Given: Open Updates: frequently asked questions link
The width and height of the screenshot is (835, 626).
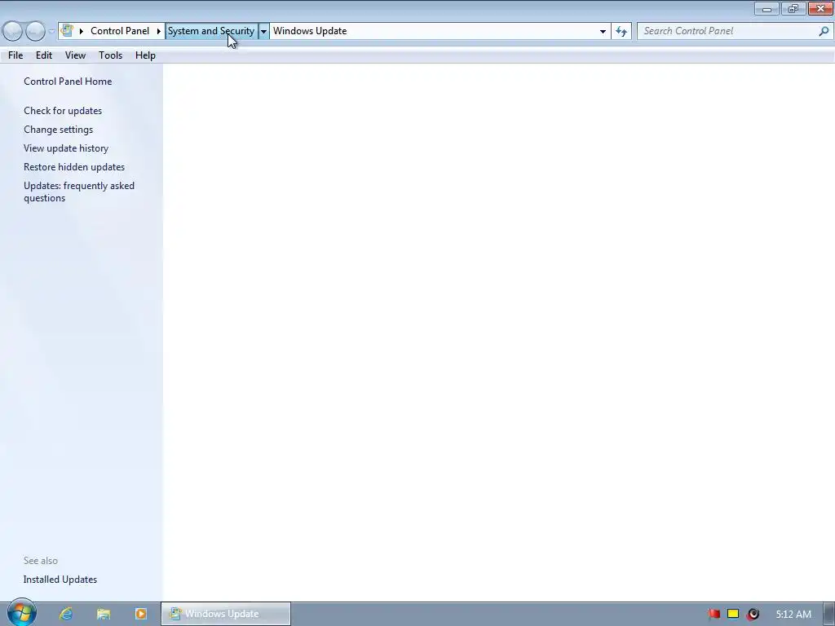Looking at the screenshot, I should pyautogui.click(x=79, y=192).
